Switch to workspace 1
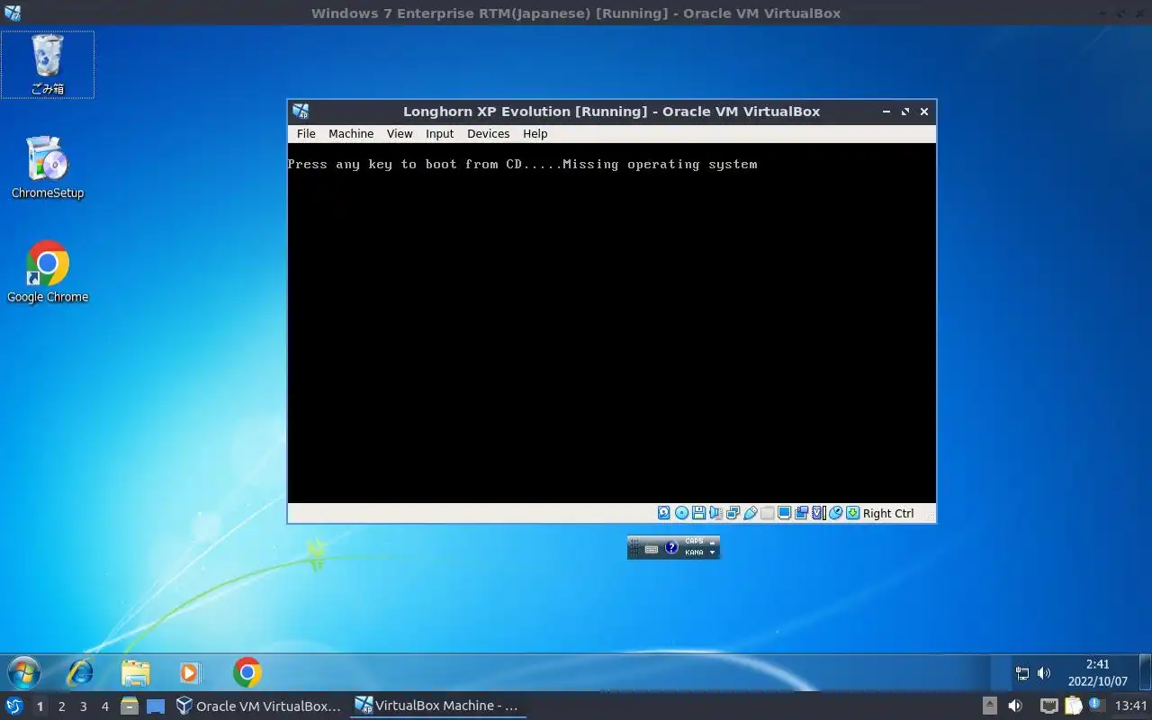 (x=40, y=706)
